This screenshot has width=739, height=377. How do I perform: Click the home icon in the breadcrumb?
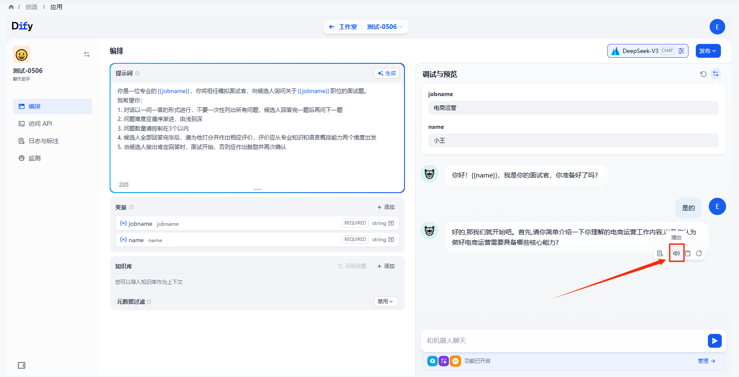click(x=11, y=7)
